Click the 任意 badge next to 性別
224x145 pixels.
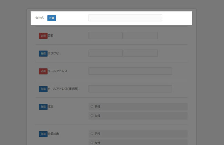(x=43, y=107)
